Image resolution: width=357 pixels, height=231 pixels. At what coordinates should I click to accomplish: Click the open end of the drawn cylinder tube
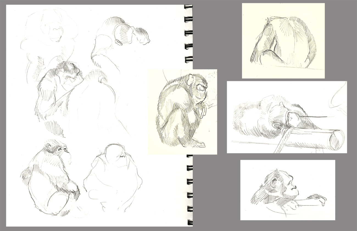pos(336,140)
